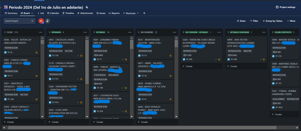Click the Filter button

tap(254, 21)
